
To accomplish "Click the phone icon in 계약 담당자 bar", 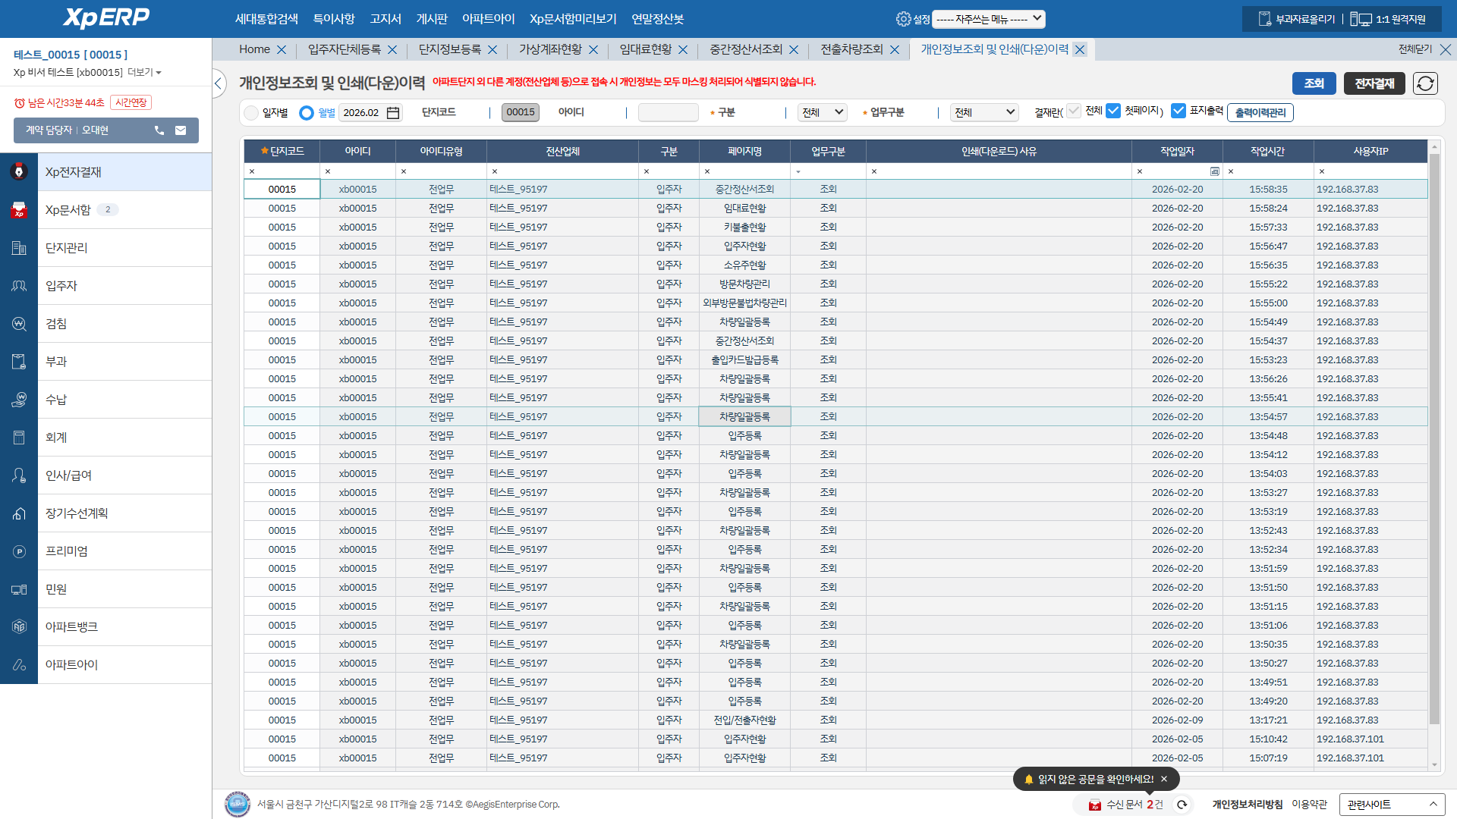I will 159,130.
